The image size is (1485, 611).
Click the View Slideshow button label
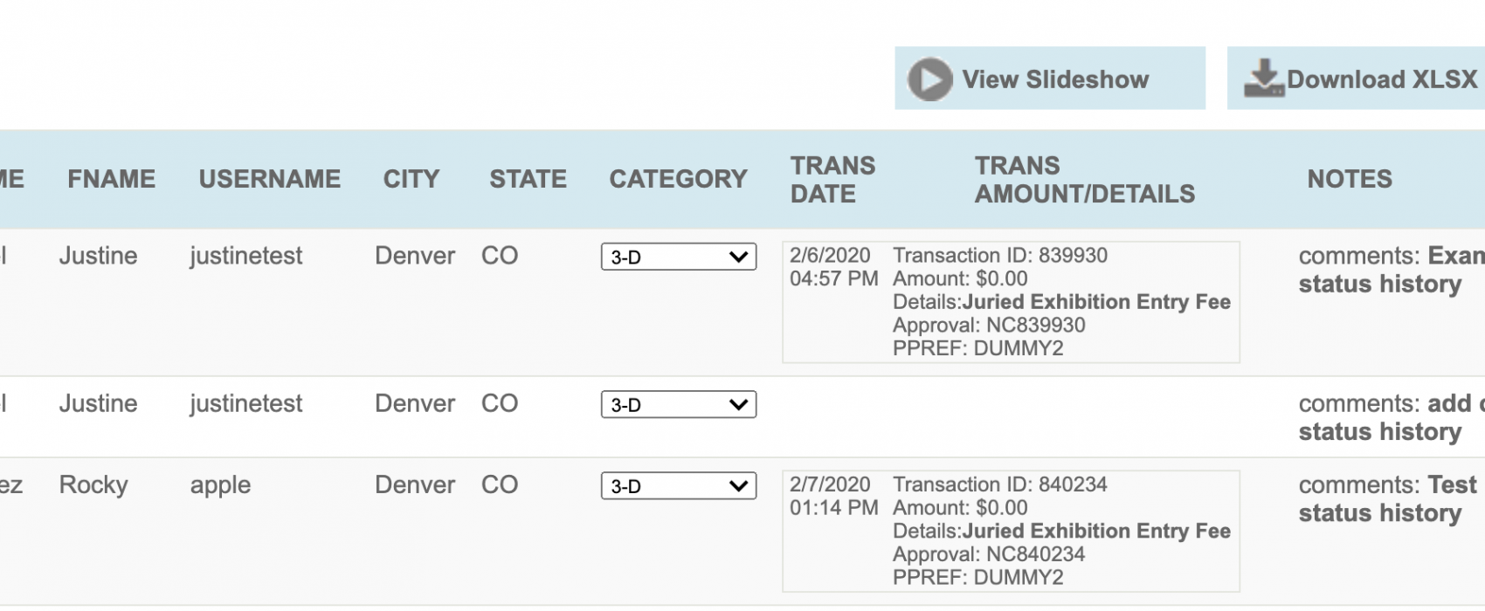(1055, 79)
